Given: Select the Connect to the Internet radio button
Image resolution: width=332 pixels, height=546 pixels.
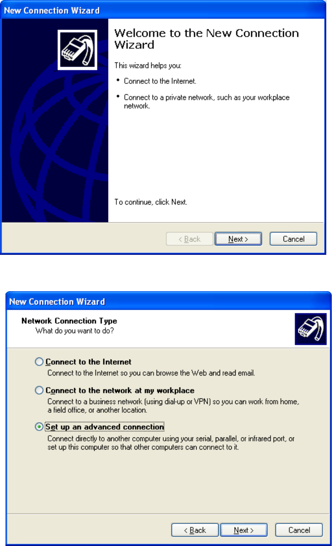Looking at the screenshot, I should coord(39,362).
